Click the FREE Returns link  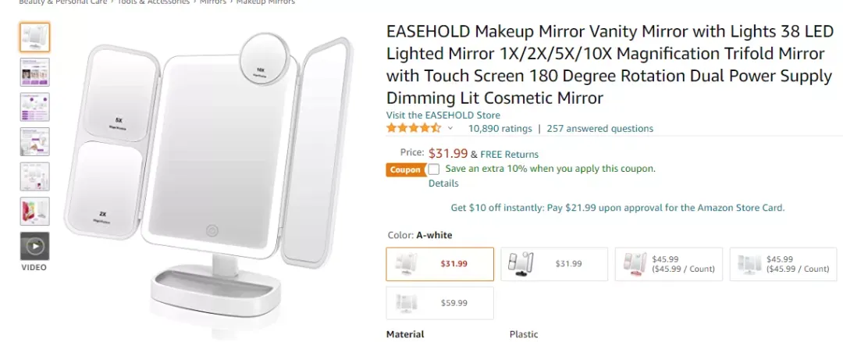click(509, 155)
